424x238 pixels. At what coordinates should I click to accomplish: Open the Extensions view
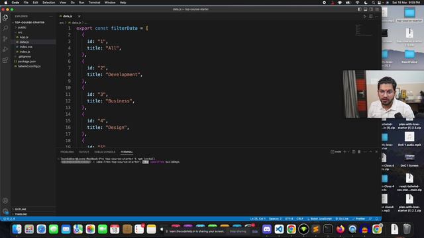[x=5, y=60]
